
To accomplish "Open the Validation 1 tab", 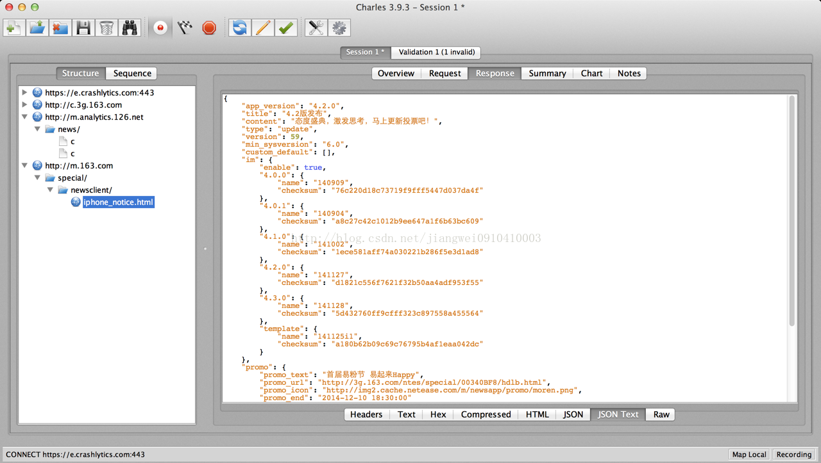I will coord(436,53).
